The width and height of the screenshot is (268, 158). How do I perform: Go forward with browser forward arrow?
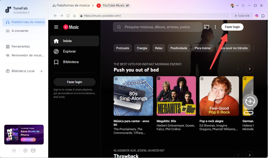tap(62, 16)
